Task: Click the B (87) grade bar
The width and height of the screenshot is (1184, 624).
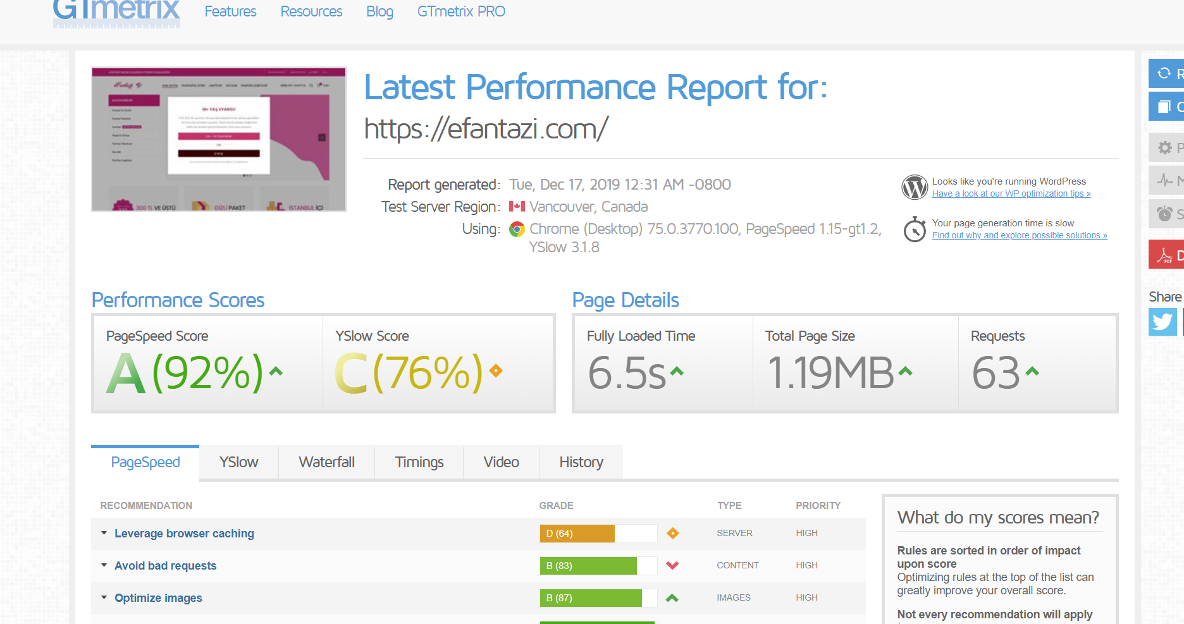Action: point(598,597)
